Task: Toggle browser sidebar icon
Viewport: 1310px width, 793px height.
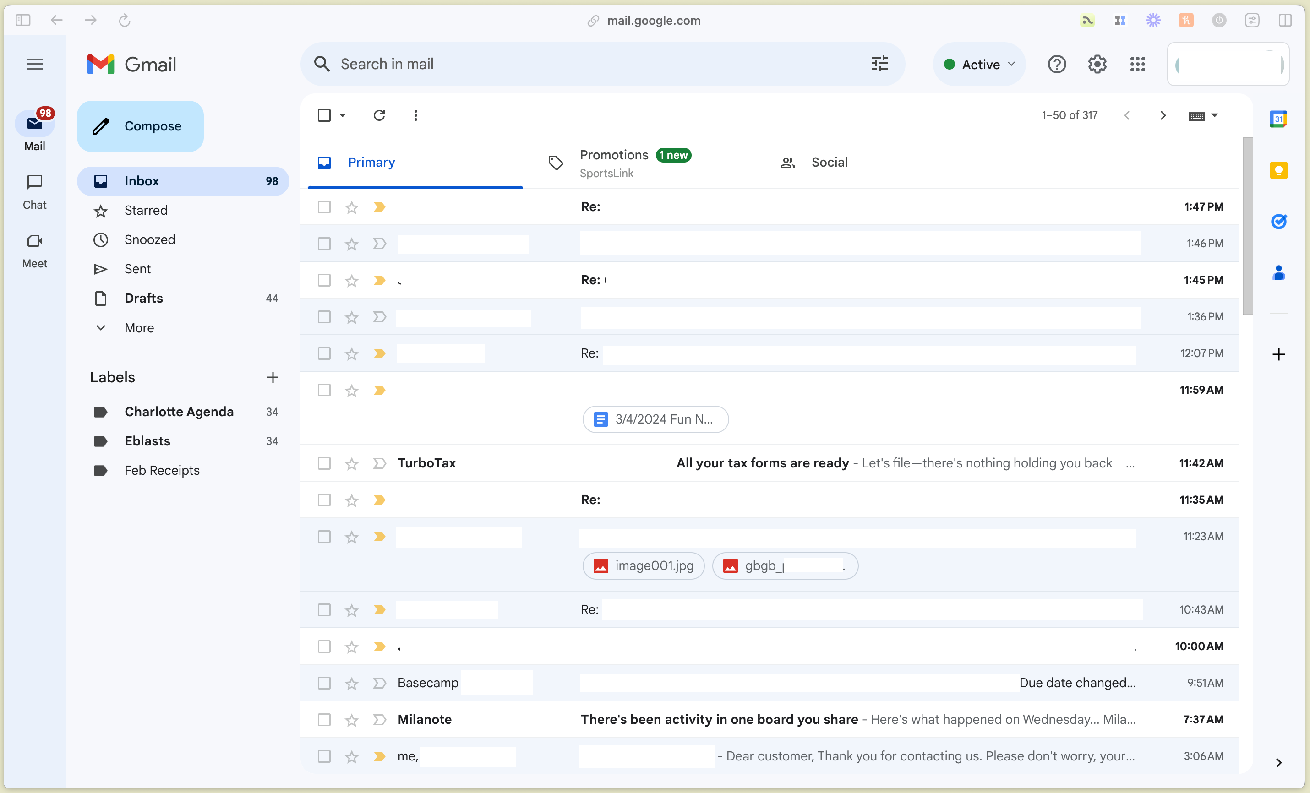Action: point(23,20)
